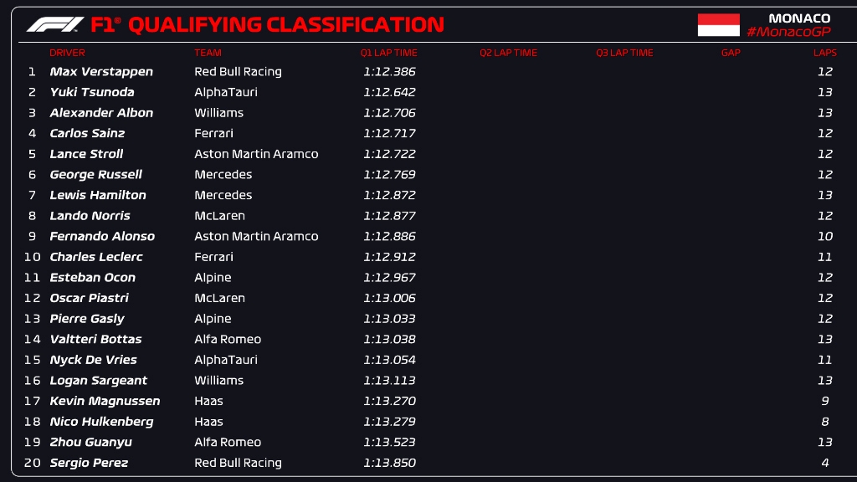Screen dimensions: 857x482
Task: Click Alexander Albon's Williams team name
Action: pos(218,113)
